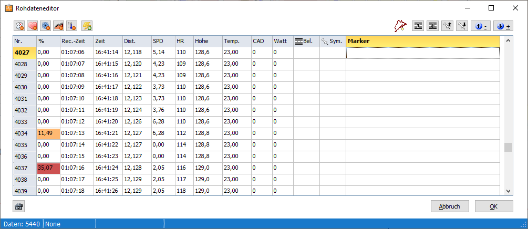Click the HR column header
Screen dimensions: 528x229
[x=184, y=41]
